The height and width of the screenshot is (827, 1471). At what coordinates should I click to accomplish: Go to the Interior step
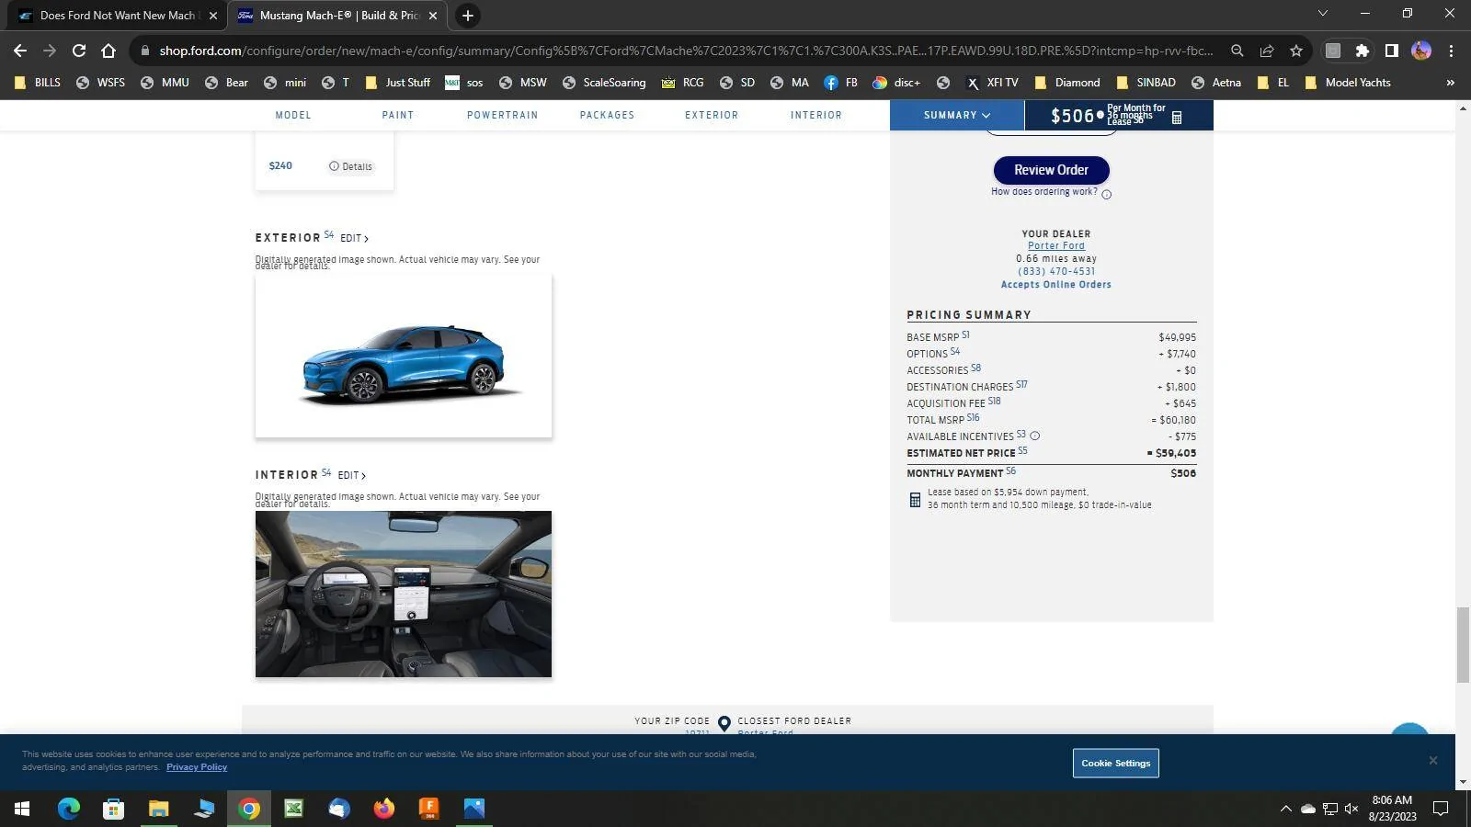pos(816,115)
